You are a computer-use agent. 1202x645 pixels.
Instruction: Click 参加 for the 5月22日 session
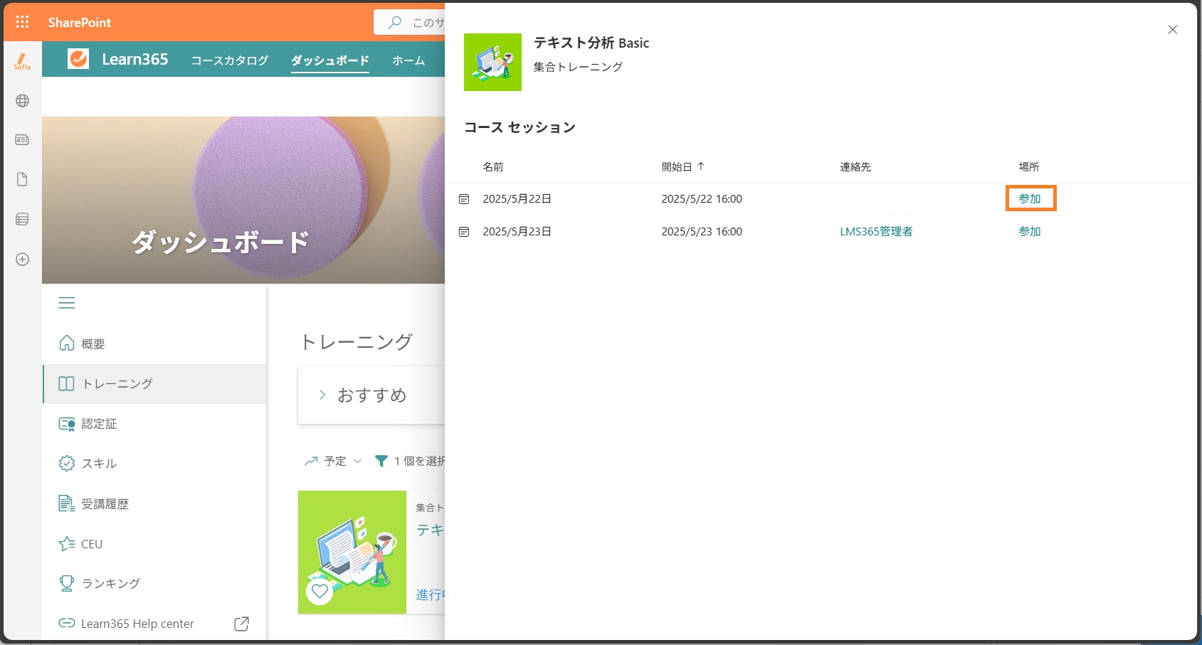point(1030,199)
